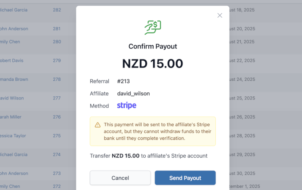Cancel the payout confirmation
Viewport: 302px width, 190px height.
coord(120,178)
